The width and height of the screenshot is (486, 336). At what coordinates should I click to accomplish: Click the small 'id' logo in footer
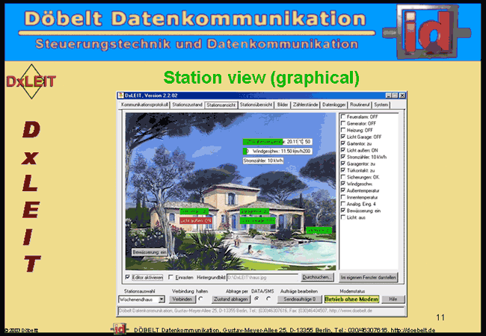coord(119,329)
